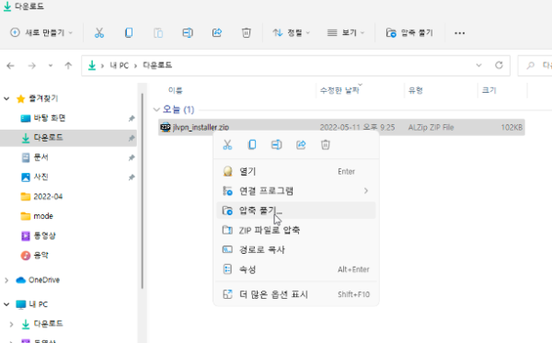Open 동영상 in the sidebar

(44, 235)
